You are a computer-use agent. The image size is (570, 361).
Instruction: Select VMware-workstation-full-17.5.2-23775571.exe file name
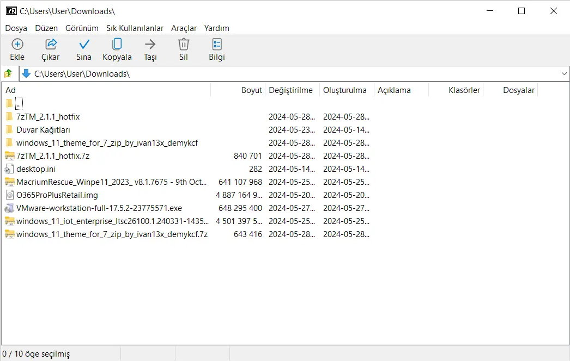pyautogui.click(x=99, y=208)
